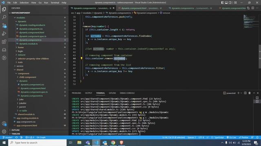Open editor more actions ellipsis
The image size is (261, 146).
pos(257,8)
